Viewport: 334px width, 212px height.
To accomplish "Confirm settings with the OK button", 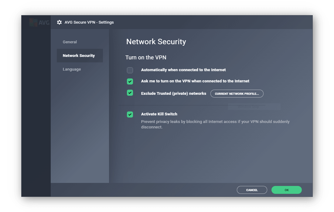I will coord(287,190).
